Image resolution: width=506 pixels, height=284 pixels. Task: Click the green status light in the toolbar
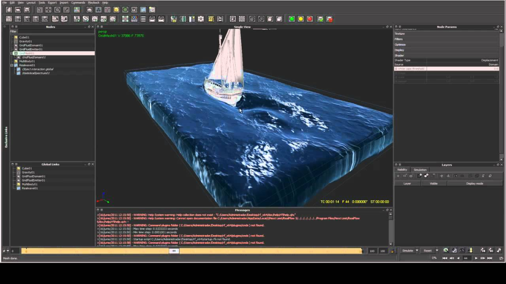click(x=292, y=19)
